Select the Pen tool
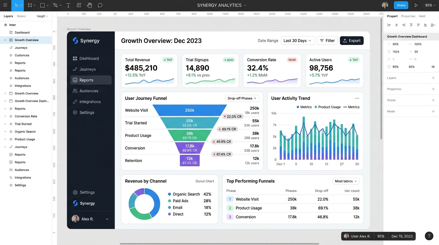The height and width of the screenshot is (245, 439). (56, 5)
